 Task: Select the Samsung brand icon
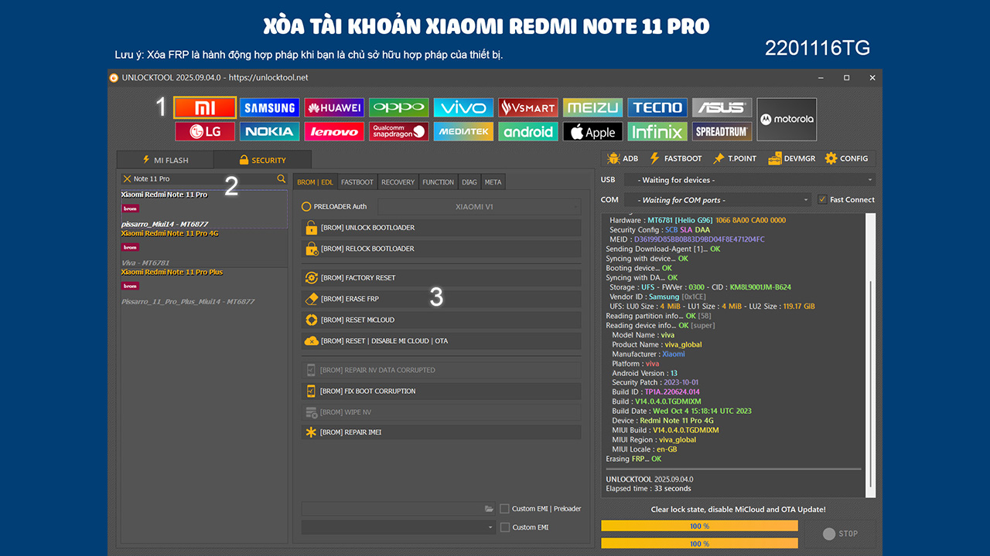269,107
